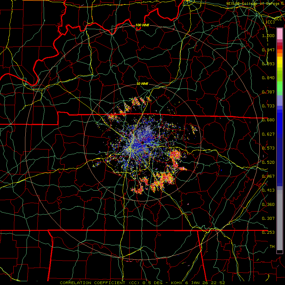285x285 pixels.
Task: Click the 0.627 legend value
Action: [268, 134]
